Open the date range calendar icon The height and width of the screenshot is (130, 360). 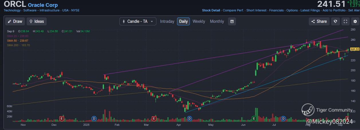click(232, 21)
